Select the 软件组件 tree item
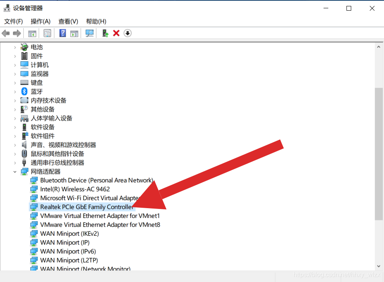Viewport: 384px width, 282px height. [x=43, y=136]
